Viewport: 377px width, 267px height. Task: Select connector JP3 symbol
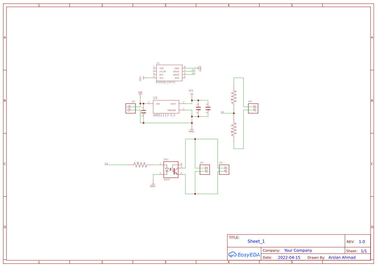pos(204,169)
